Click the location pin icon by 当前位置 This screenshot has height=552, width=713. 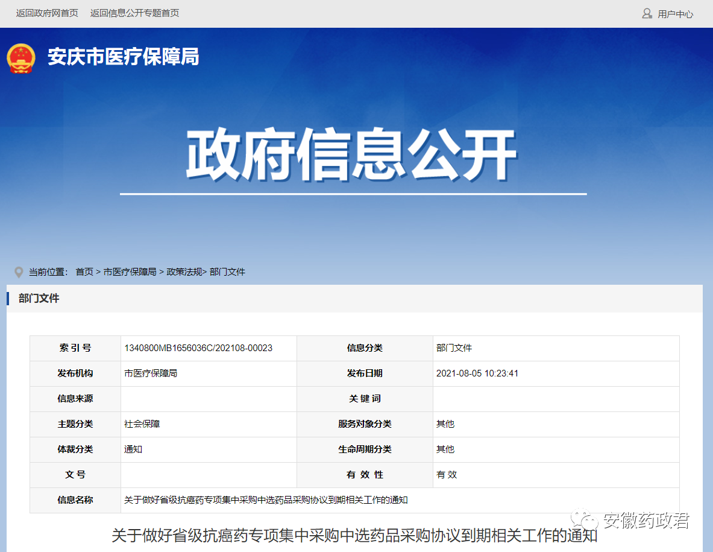(x=19, y=272)
